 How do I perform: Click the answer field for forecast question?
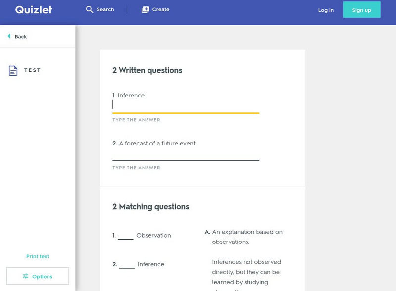pyautogui.click(x=186, y=154)
